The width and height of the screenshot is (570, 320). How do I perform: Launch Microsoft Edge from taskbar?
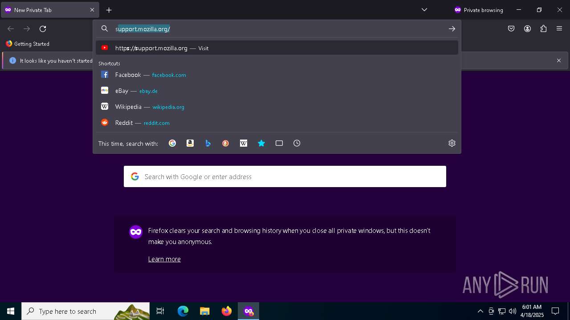pos(183,311)
